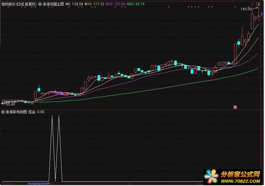Click the 涨停碎布附图 sub-indicator name
265x186 pixels.
tap(16, 112)
